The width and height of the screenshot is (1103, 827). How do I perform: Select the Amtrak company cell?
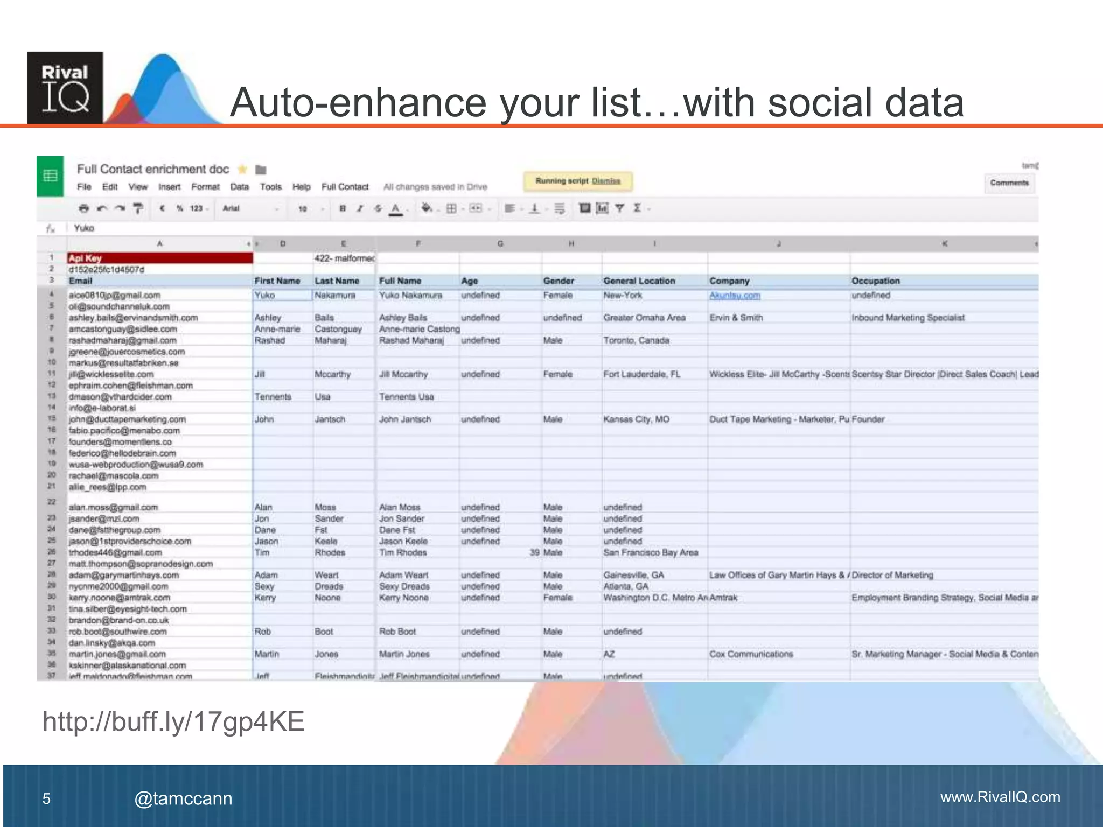click(x=779, y=598)
